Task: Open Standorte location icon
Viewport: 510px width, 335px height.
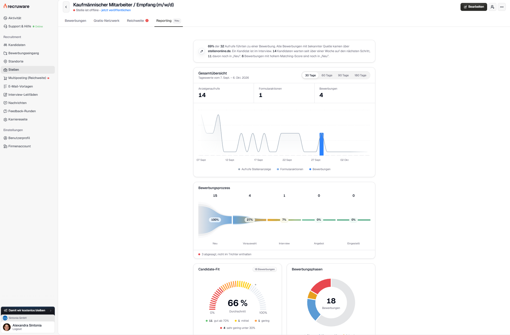Action: coord(5,61)
